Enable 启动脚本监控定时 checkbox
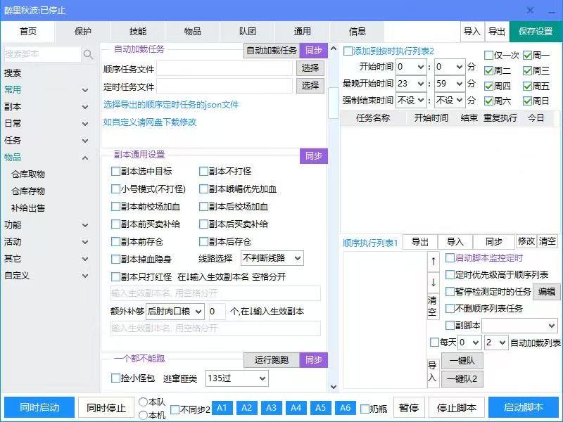This screenshot has width=563, height=422. tap(450, 257)
